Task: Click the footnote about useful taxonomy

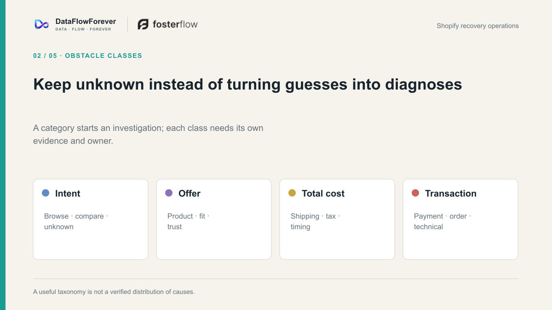Action: coord(114,292)
